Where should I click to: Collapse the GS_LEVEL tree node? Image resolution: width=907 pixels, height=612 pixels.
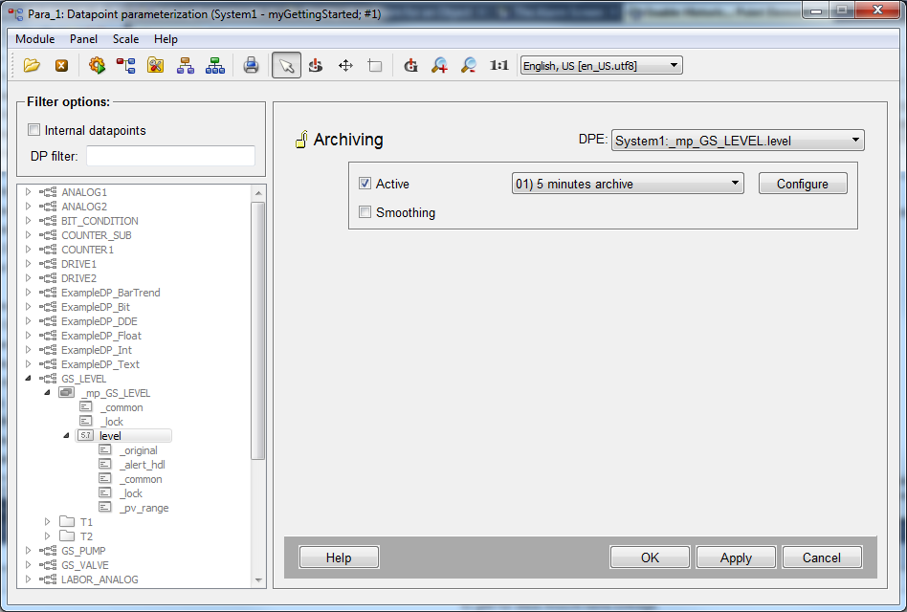tap(28, 378)
